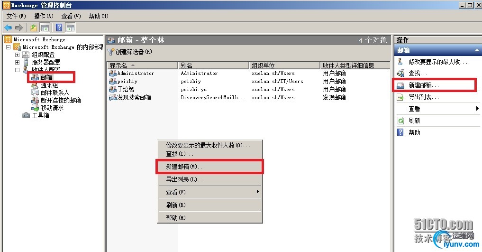Select the 邮箱 tree node
Viewport: 482px width, 252px height.
[46, 77]
